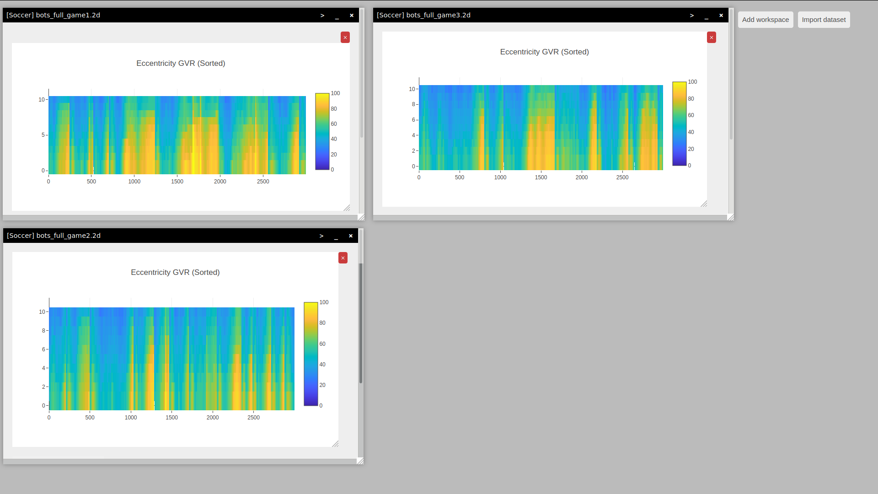Click the game1 heatmap color scale bar

[322, 131]
